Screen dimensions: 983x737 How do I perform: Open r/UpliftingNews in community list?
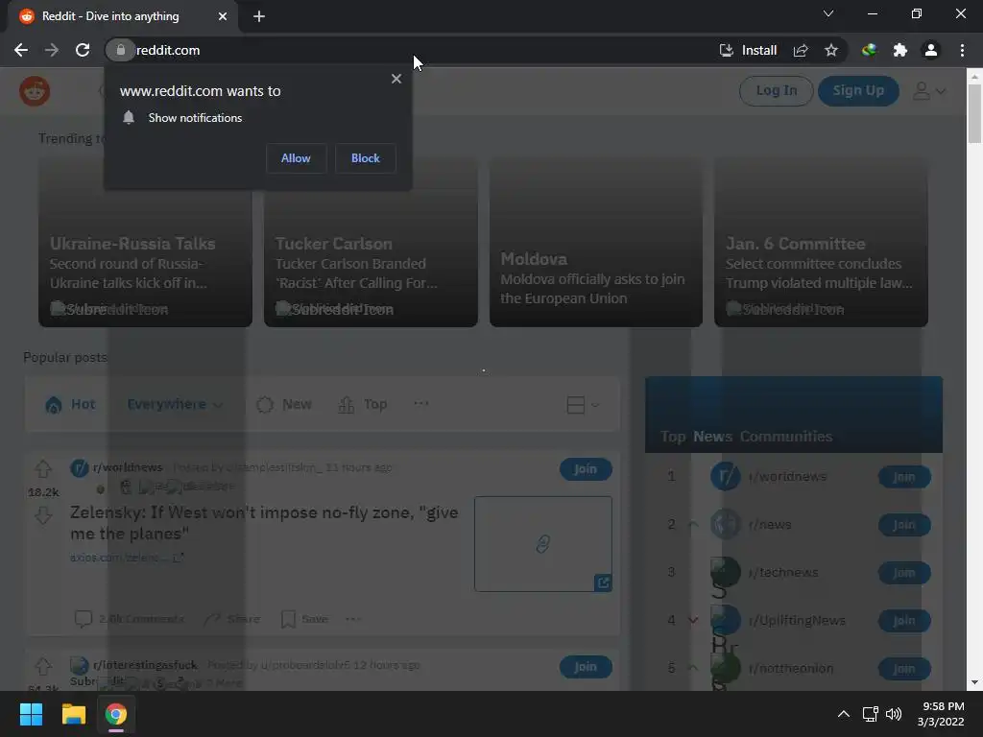tap(797, 621)
